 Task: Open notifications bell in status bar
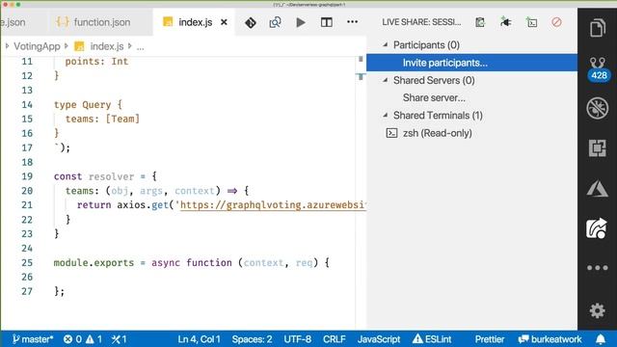601,339
